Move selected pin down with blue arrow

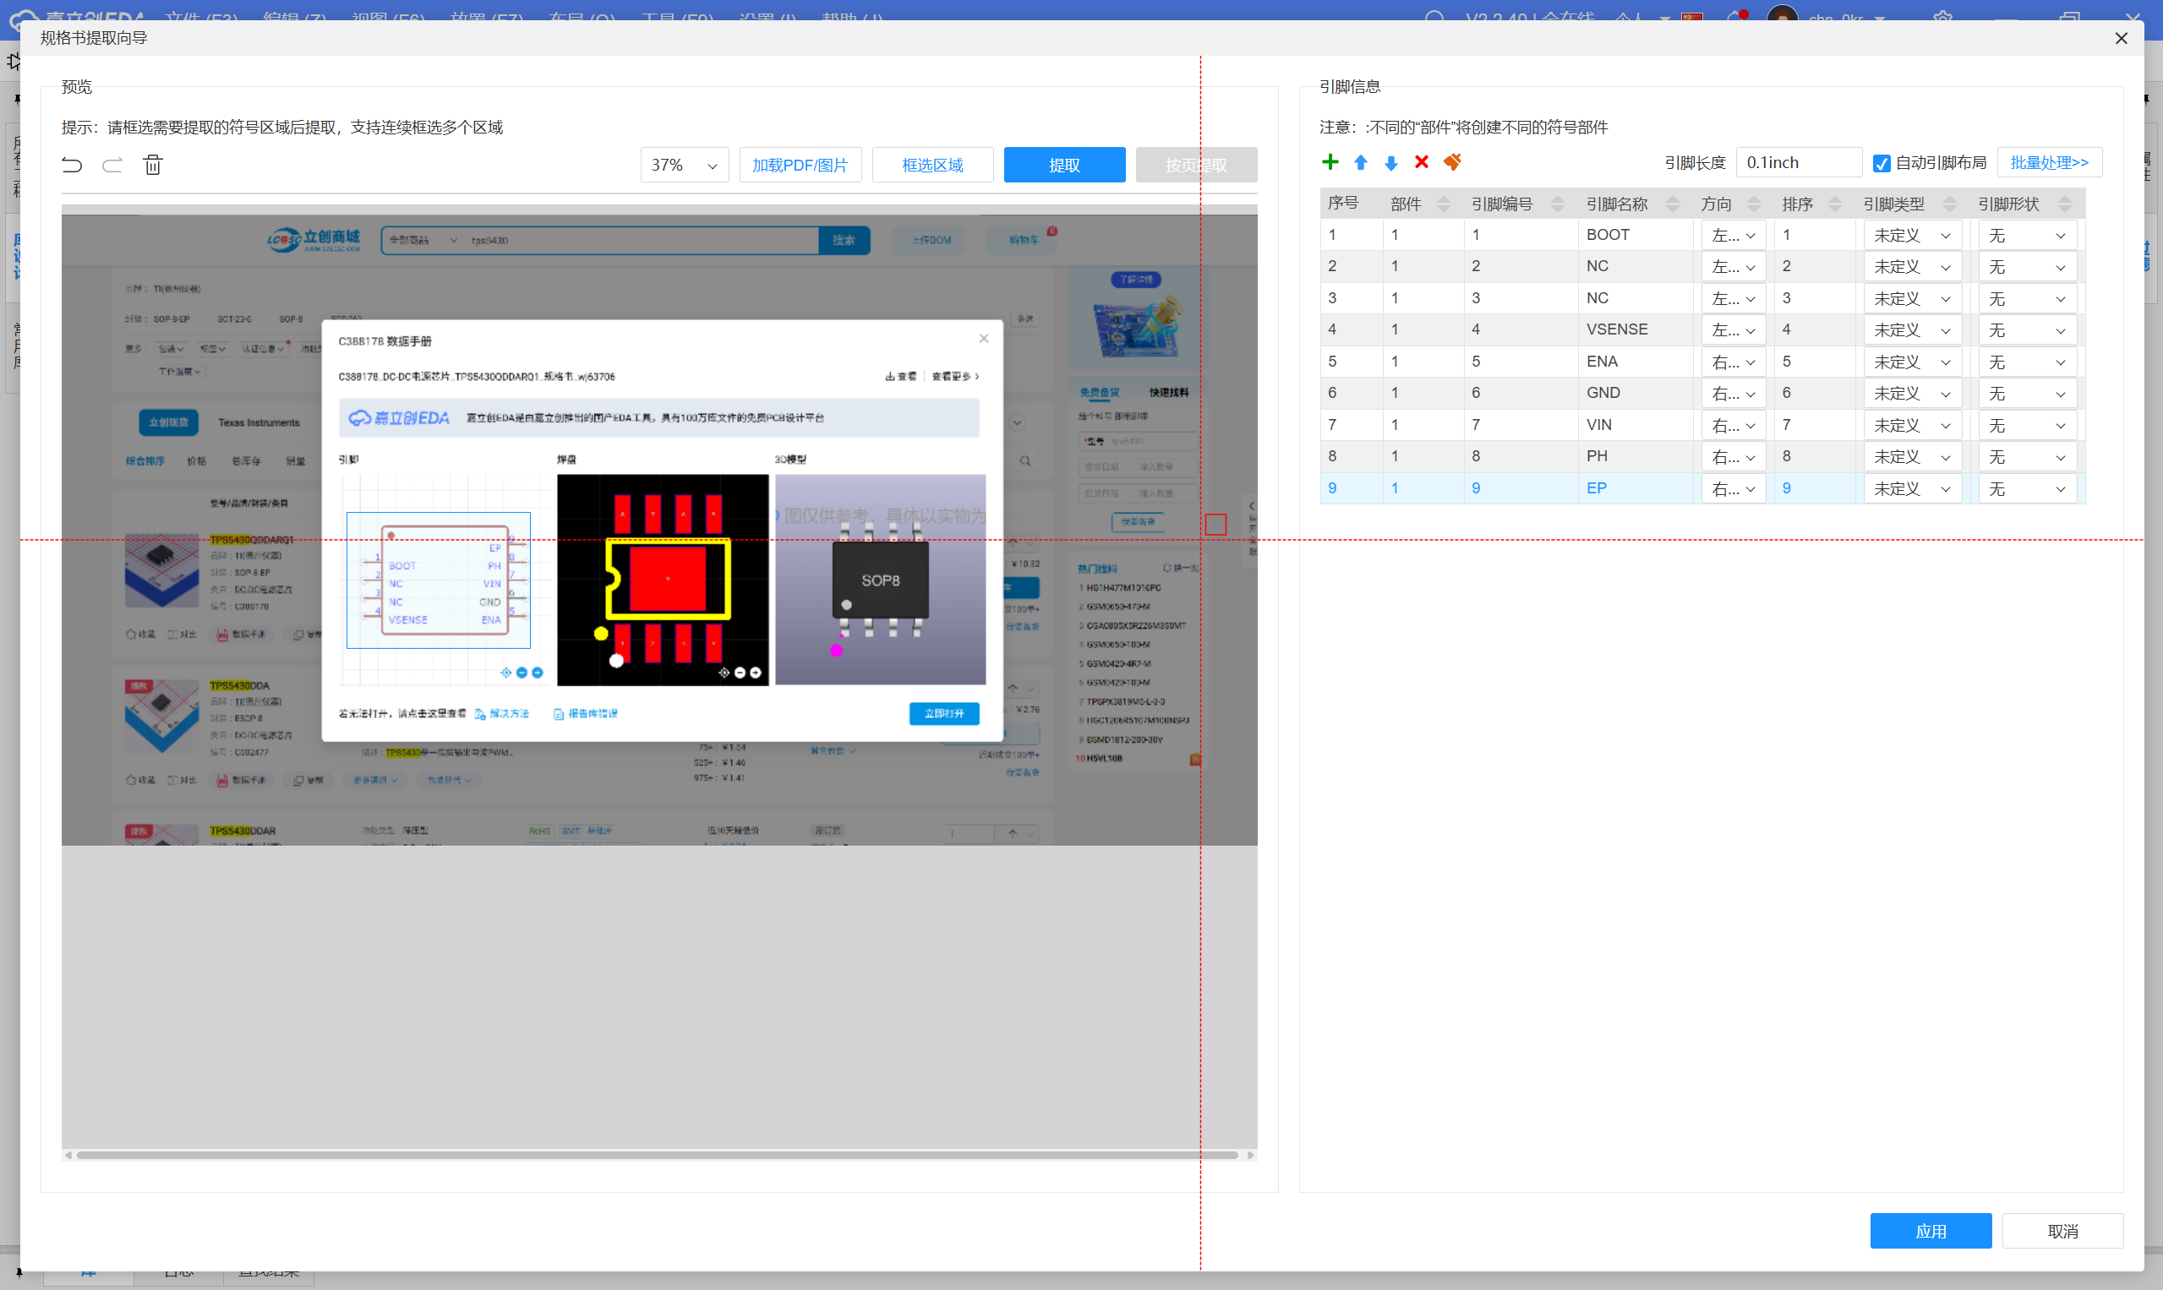coord(1390,161)
